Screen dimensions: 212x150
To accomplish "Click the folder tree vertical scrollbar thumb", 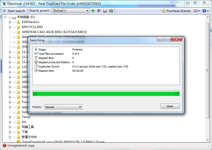I will click(x=208, y=70).
